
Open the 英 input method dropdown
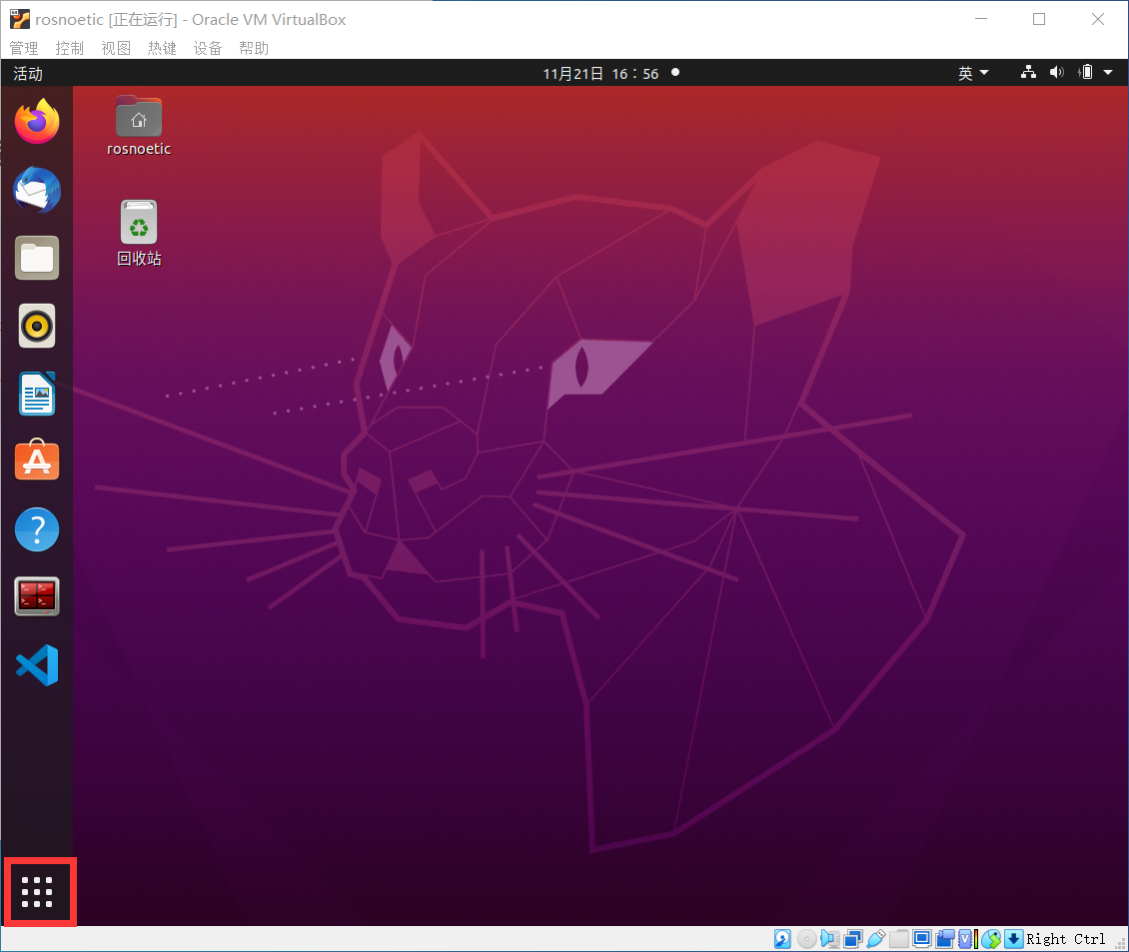click(973, 73)
